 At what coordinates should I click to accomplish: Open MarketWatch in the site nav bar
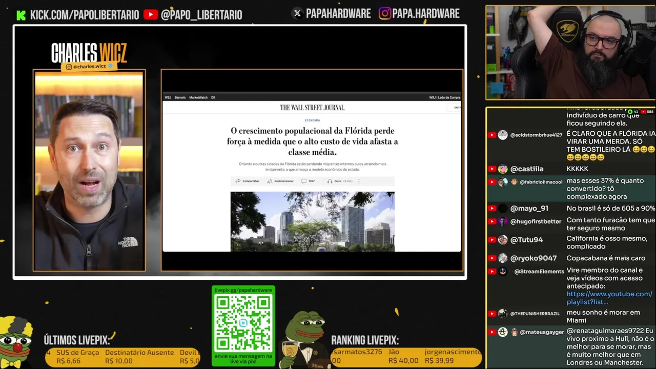coord(198,97)
